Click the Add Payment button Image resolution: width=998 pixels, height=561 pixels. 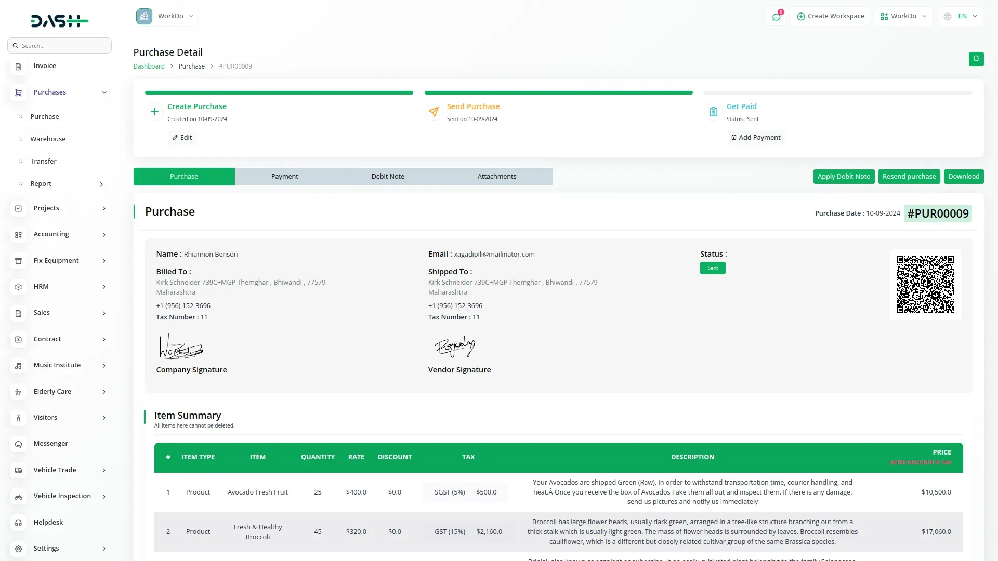click(x=755, y=138)
